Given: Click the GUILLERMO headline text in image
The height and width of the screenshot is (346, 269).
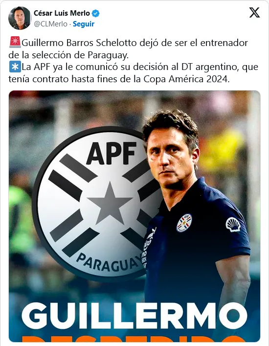Looking at the screenshot, I should pos(134,316).
